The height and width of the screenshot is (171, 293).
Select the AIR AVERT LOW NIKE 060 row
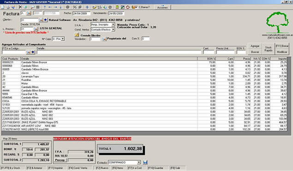point(144,126)
